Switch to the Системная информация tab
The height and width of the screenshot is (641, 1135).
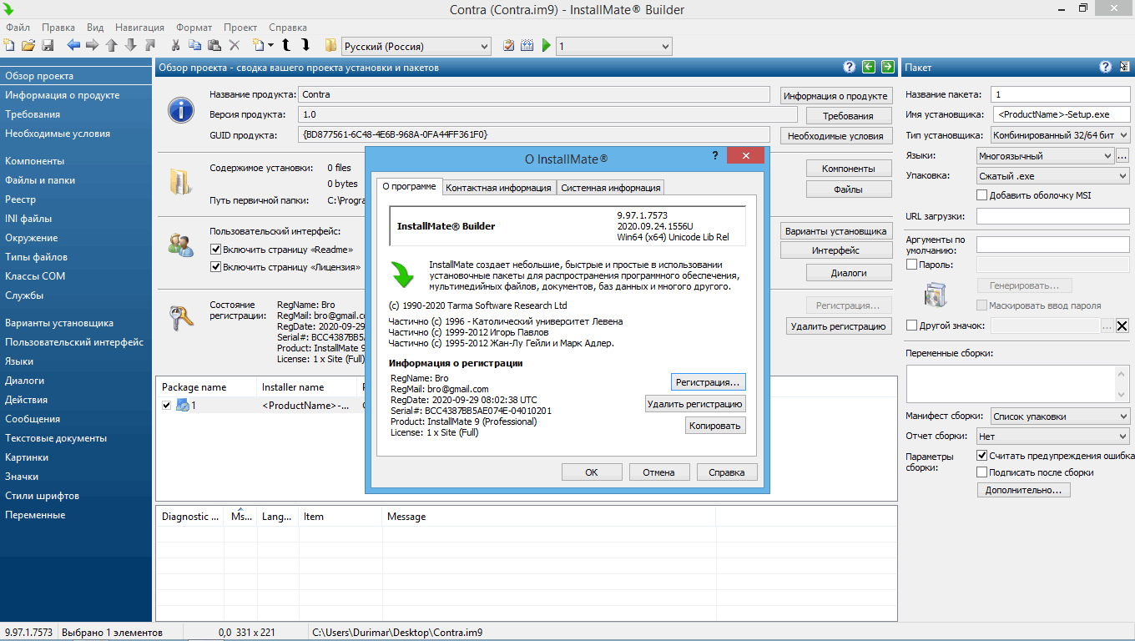pos(611,188)
